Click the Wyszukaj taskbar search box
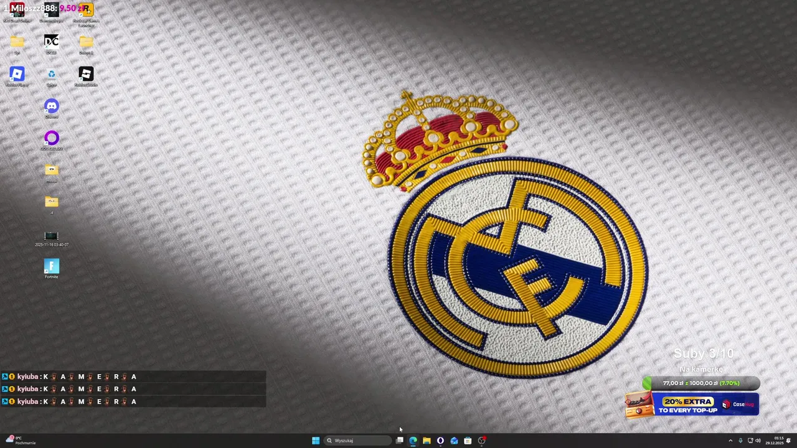This screenshot has width=797, height=448. [x=357, y=441]
